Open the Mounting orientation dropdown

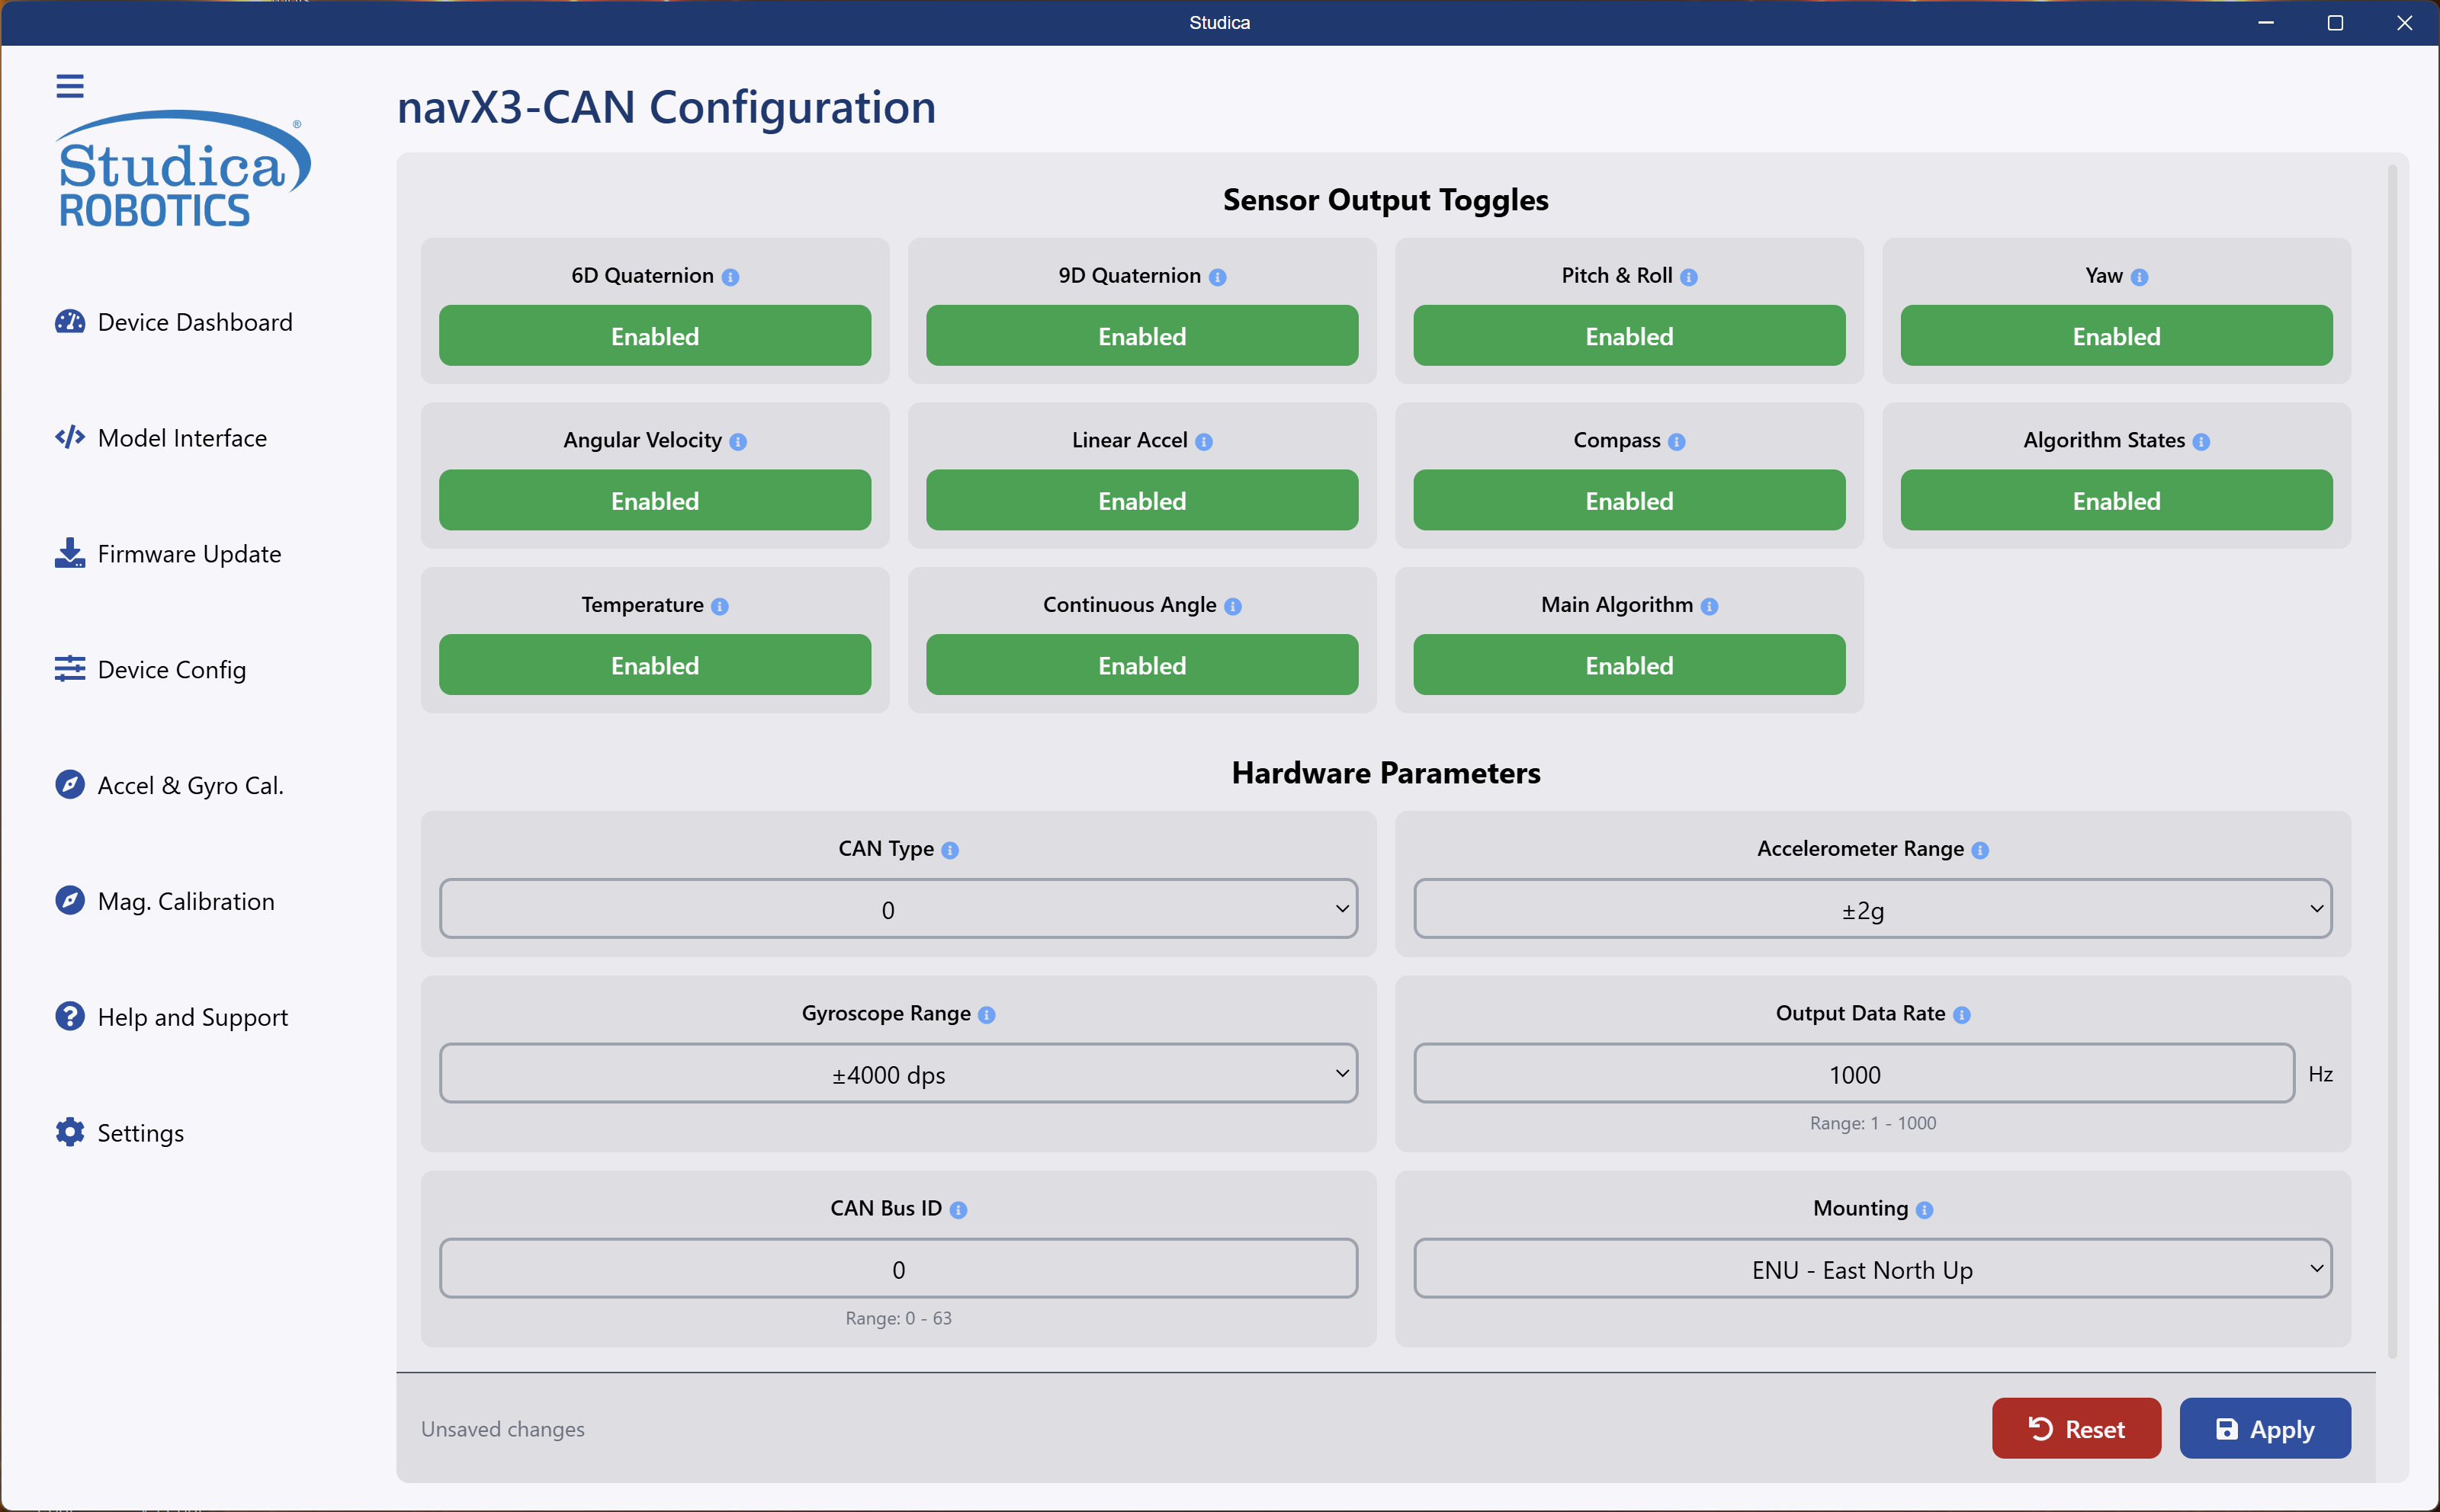pos(1872,1269)
